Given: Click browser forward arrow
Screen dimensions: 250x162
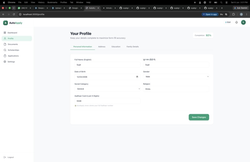Looking at the screenshot, I should pos(9,14).
